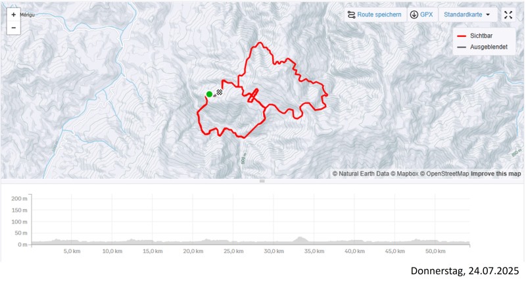
Task: Click the fullscreen map icon
Action: tap(508, 14)
